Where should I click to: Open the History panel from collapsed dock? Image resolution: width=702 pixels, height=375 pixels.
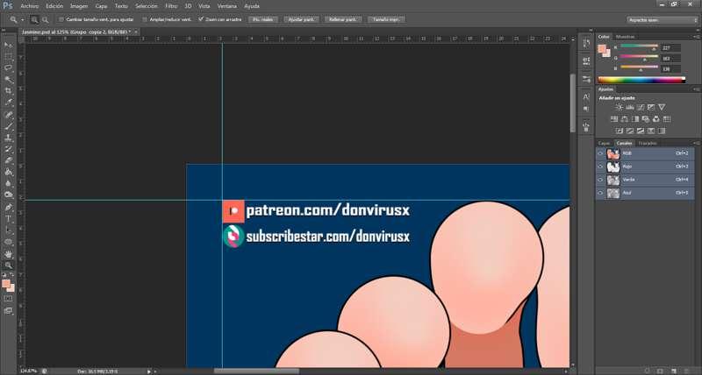pos(586,43)
